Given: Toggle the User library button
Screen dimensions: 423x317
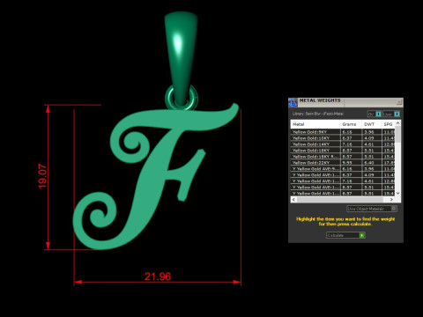Looking at the screenshot, I should 391,114.
